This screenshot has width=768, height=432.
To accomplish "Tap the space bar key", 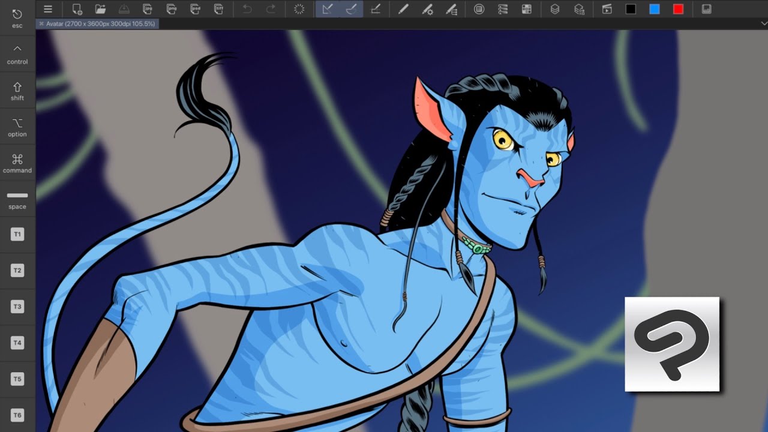I will [x=17, y=199].
